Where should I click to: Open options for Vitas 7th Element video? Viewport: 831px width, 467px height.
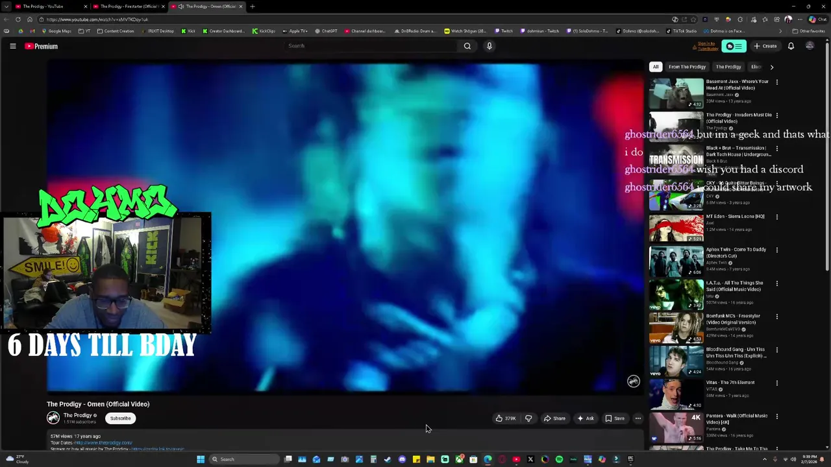(776, 383)
